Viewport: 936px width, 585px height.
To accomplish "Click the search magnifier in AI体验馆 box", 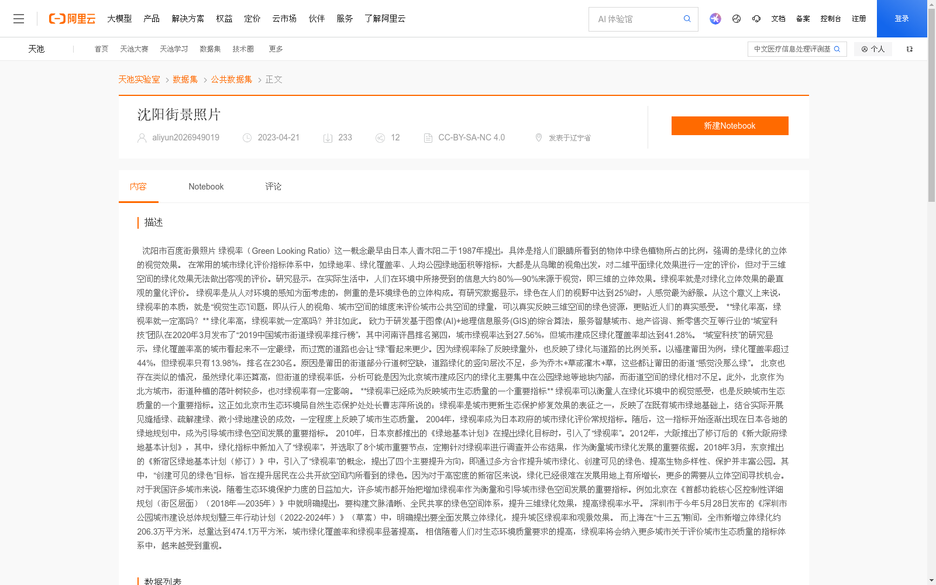I will coord(687,19).
